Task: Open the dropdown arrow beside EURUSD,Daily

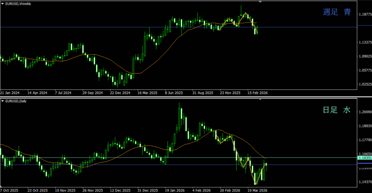Action: coord(3,101)
